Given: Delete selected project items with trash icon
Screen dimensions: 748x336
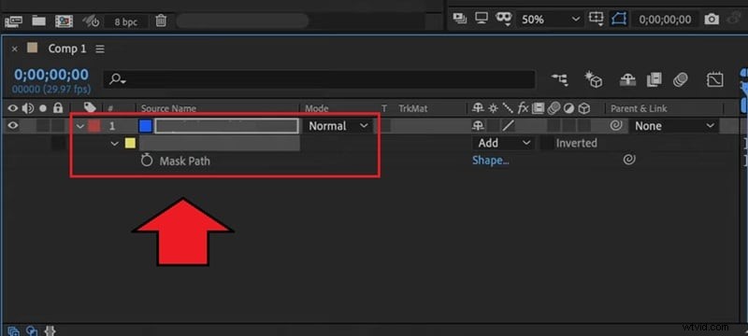Looking at the screenshot, I should point(161,21).
